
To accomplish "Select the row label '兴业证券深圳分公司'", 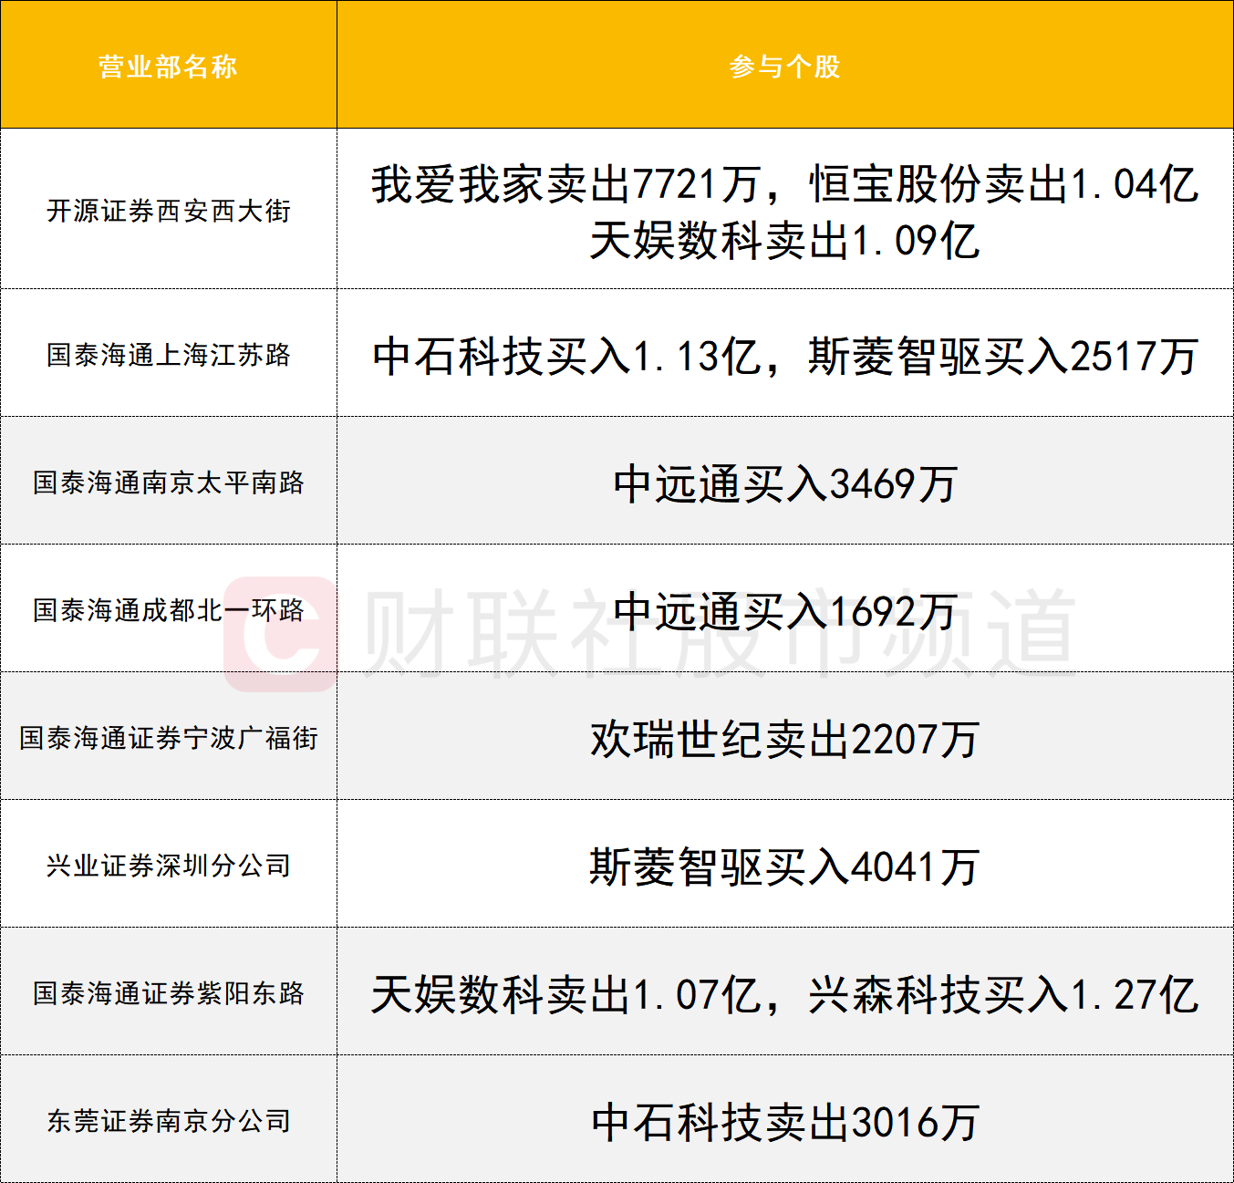I will point(169,866).
